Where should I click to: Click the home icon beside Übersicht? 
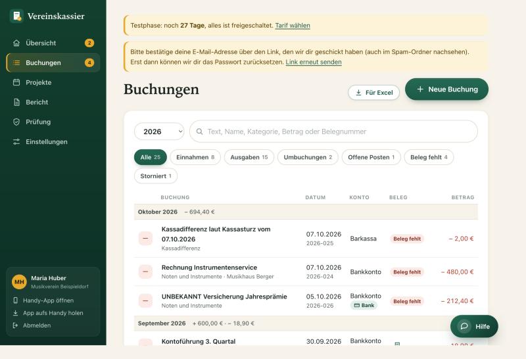point(16,43)
